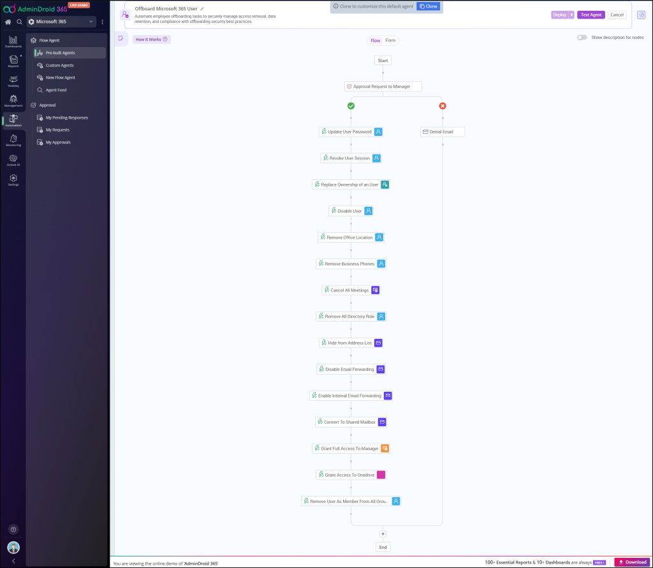Open Management in the left rail
653x568 pixels.
coord(13,100)
